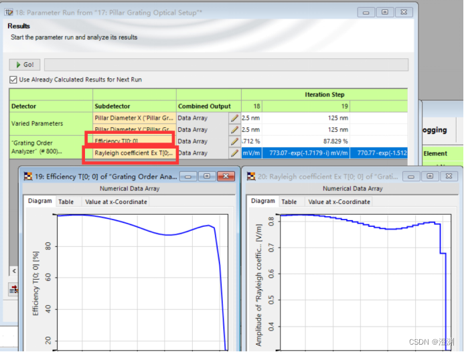Screen dimensions: 464x352
Task: Open Value at x-Coordinate tab in Rayleigh window
Action: (339, 201)
